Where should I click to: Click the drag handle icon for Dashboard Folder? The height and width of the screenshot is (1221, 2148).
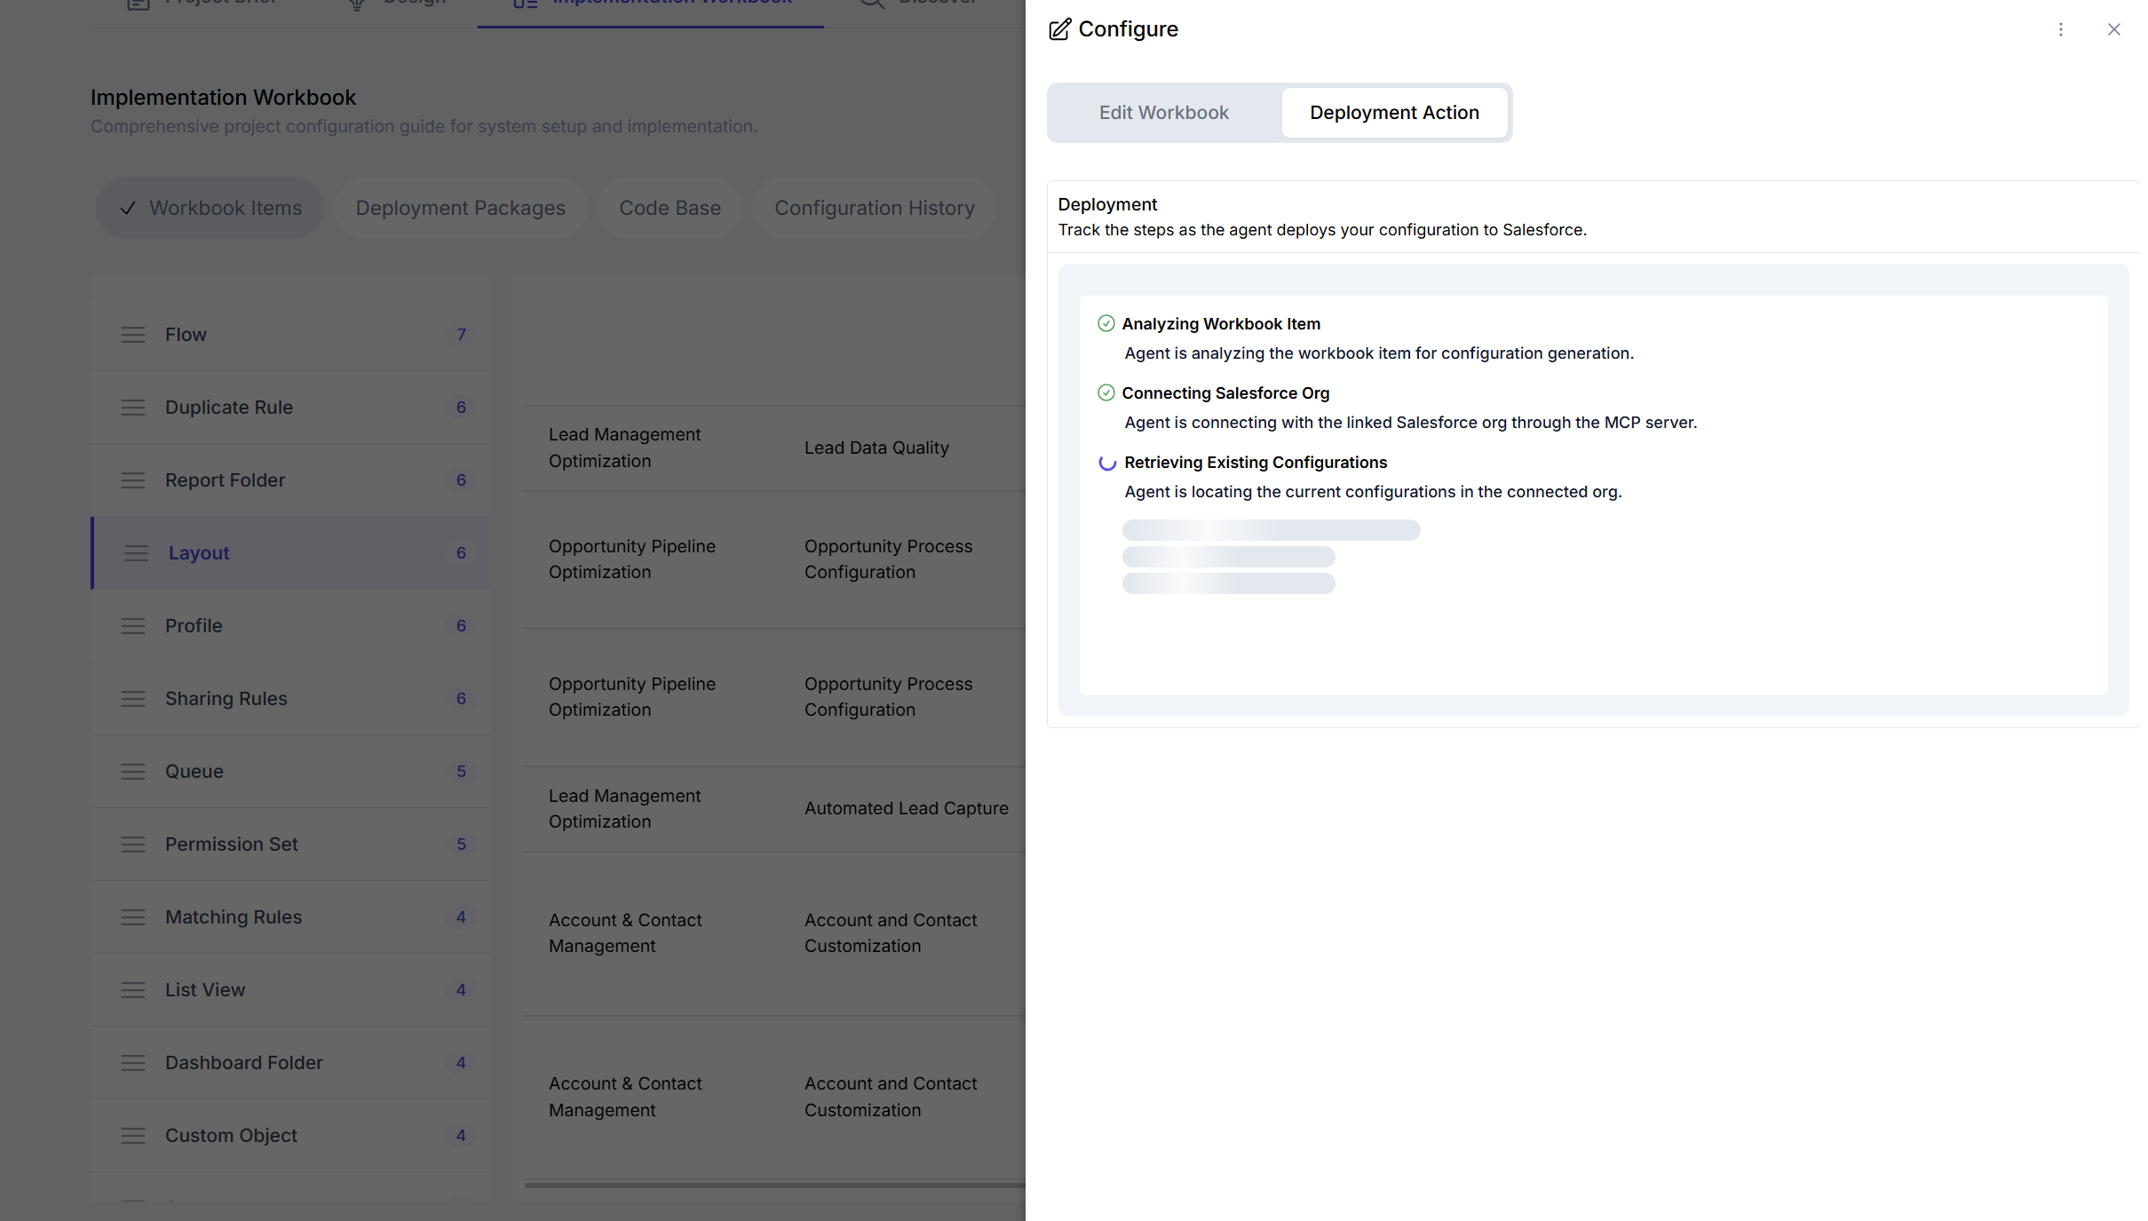click(133, 1063)
